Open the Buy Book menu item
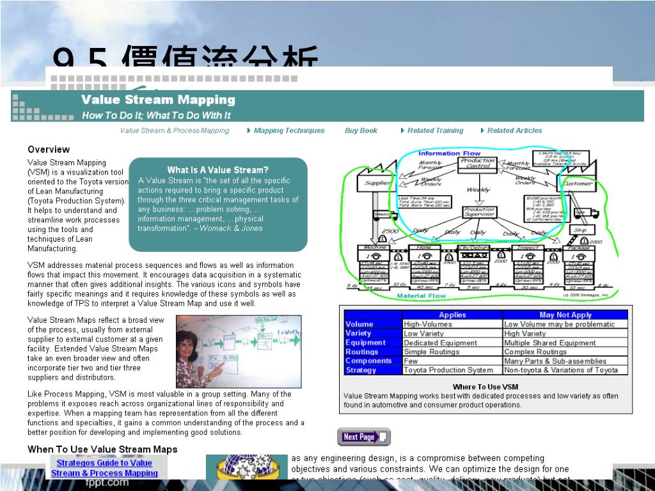 coord(361,130)
